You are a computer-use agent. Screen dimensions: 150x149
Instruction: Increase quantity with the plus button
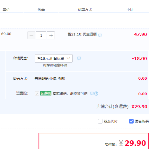click(x=51, y=35)
